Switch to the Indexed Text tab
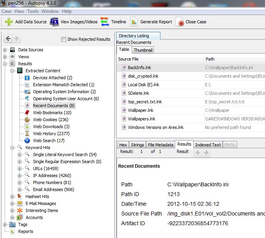The width and height of the screenshot is (265, 238). [208, 145]
